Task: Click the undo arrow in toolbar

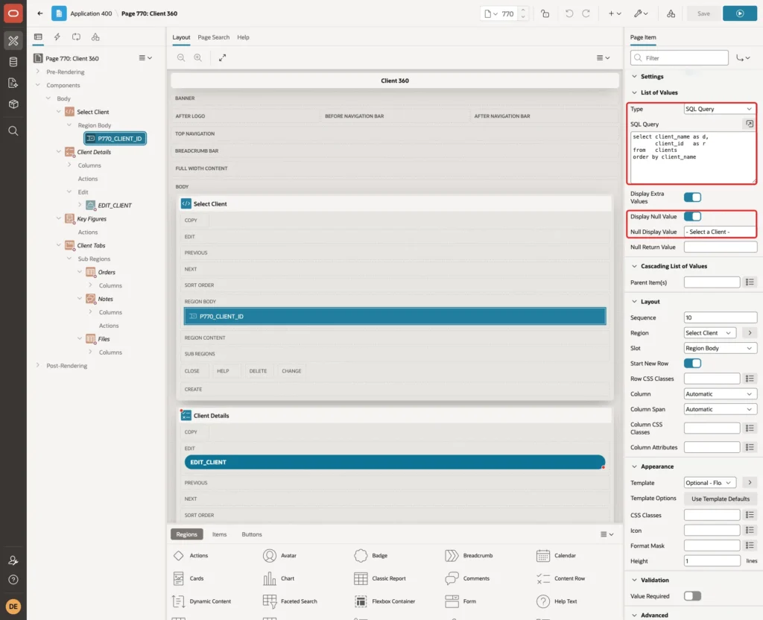Action: pyautogui.click(x=569, y=13)
